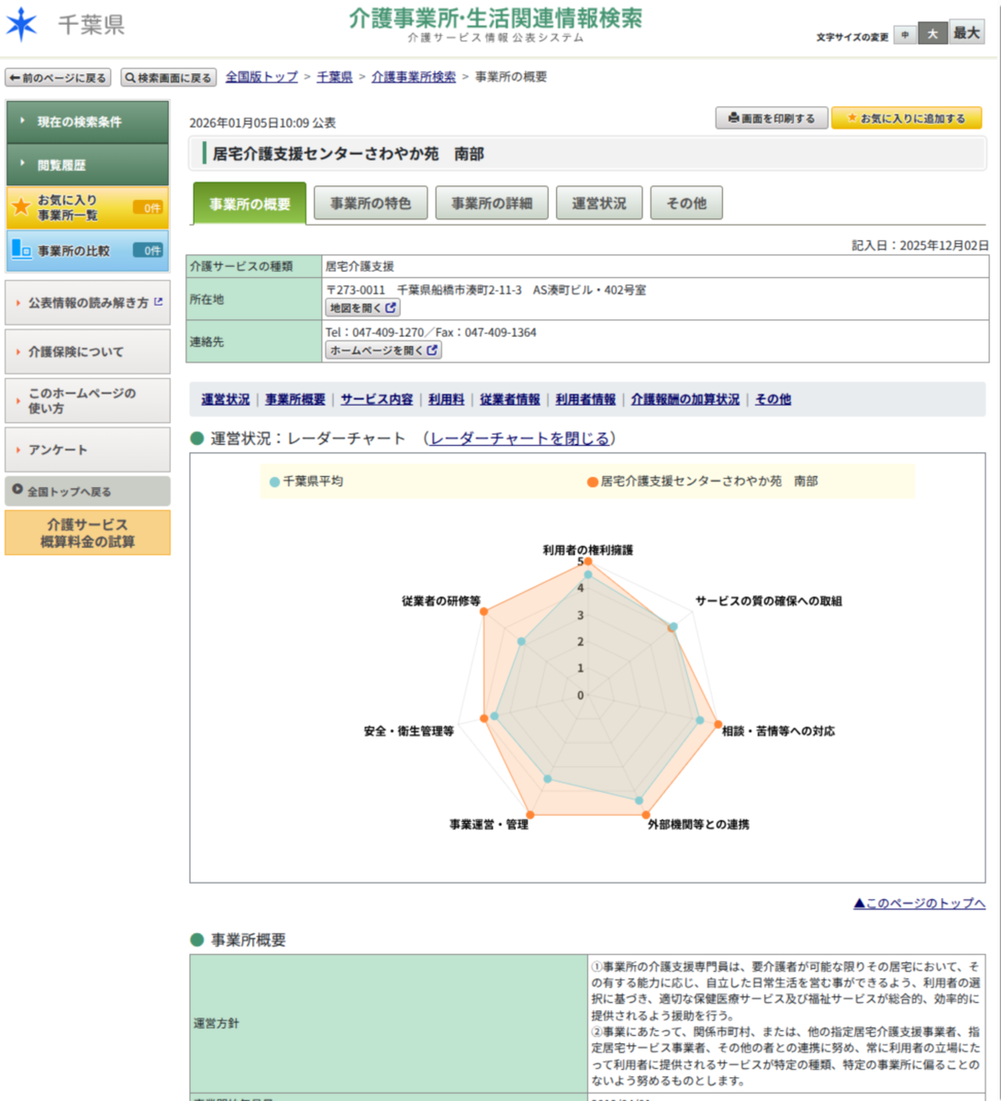Jump to 利用者情報 section anchor
This screenshot has height=1101, width=1001.
[x=585, y=400]
